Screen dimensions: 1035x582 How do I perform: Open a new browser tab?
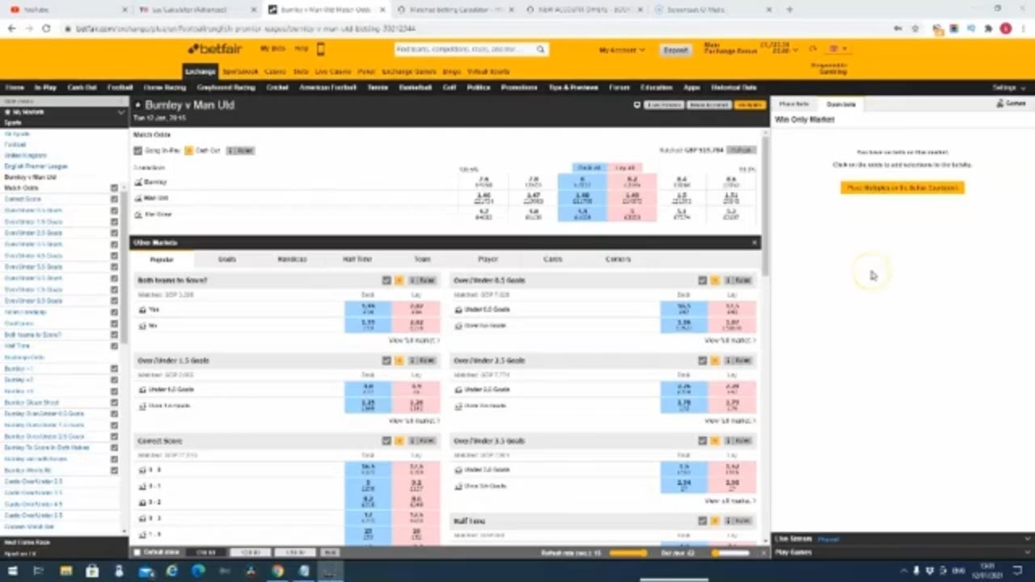click(x=789, y=10)
